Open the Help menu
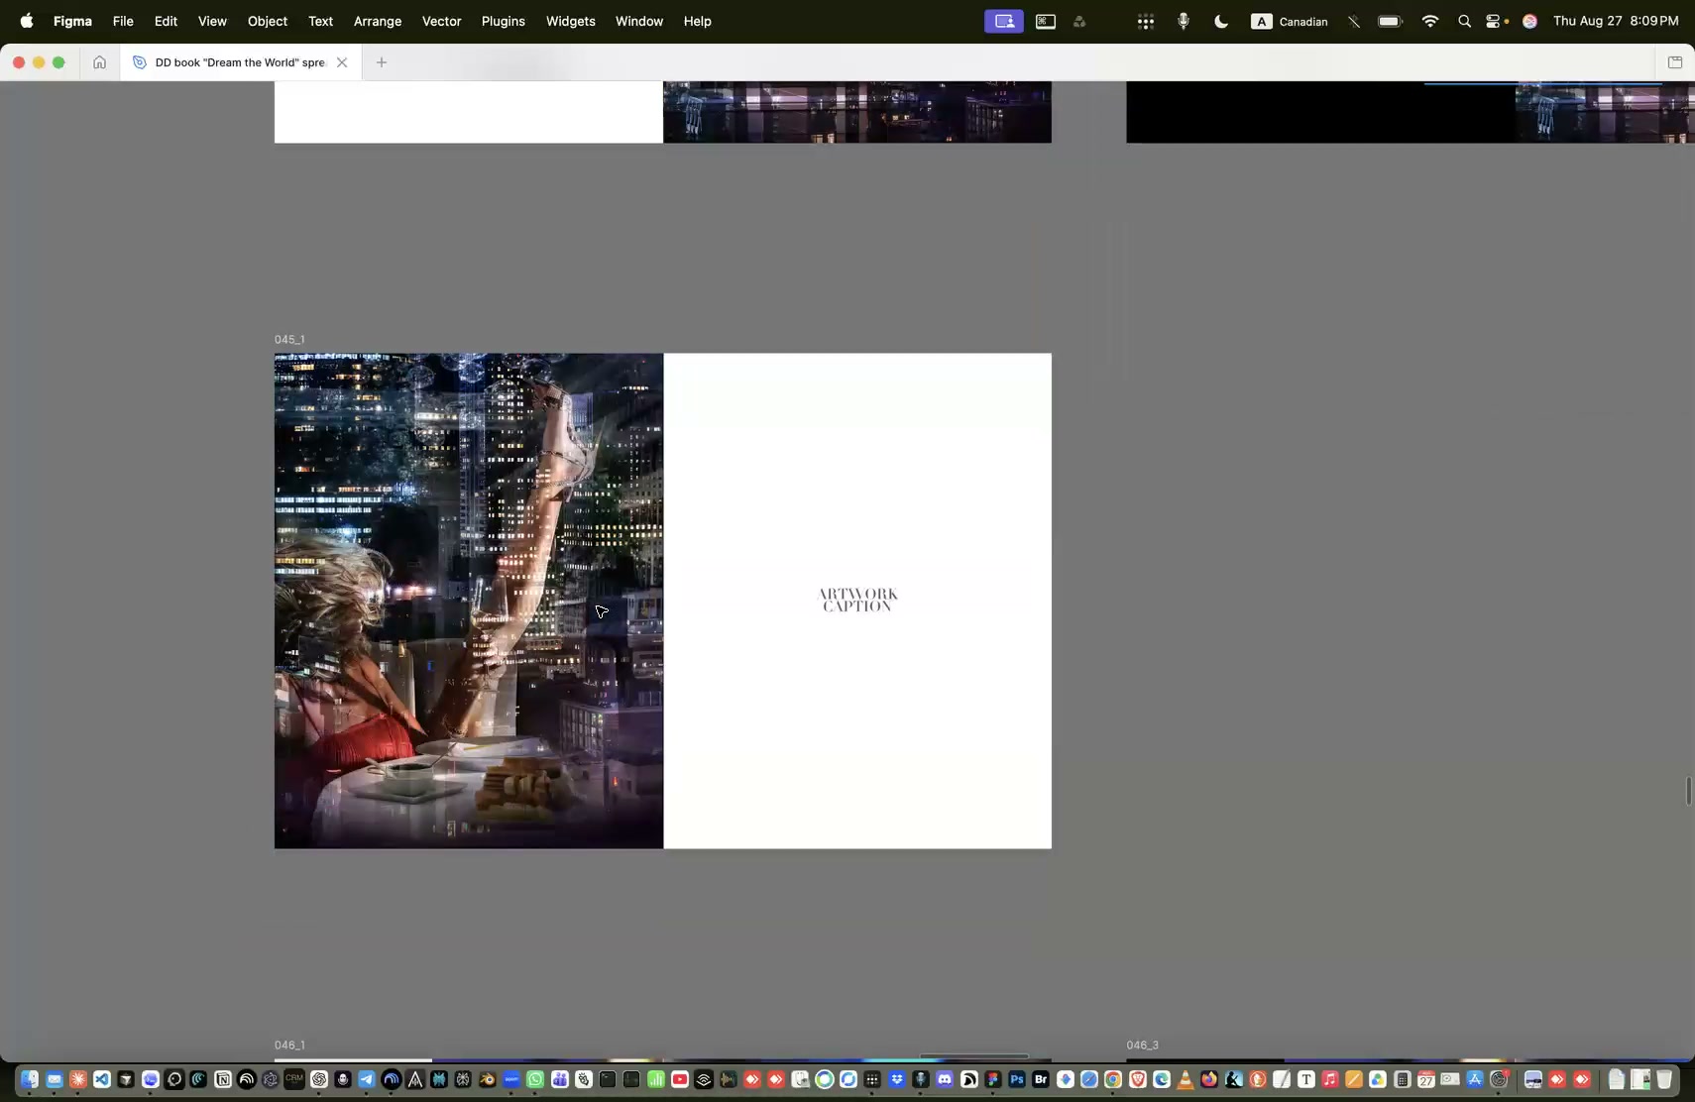The image size is (1695, 1102). coord(698,21)
